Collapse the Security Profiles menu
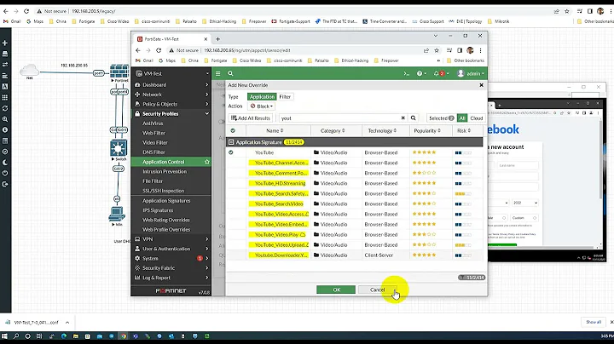Screen dimensions: 614x344 [171, 114]
